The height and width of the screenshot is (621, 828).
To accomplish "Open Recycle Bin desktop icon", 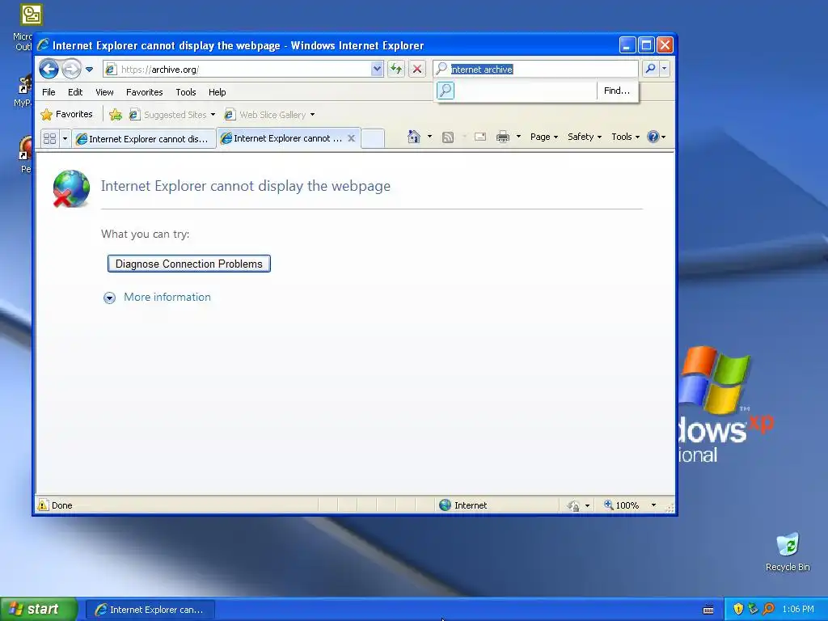I will [788, 551].
